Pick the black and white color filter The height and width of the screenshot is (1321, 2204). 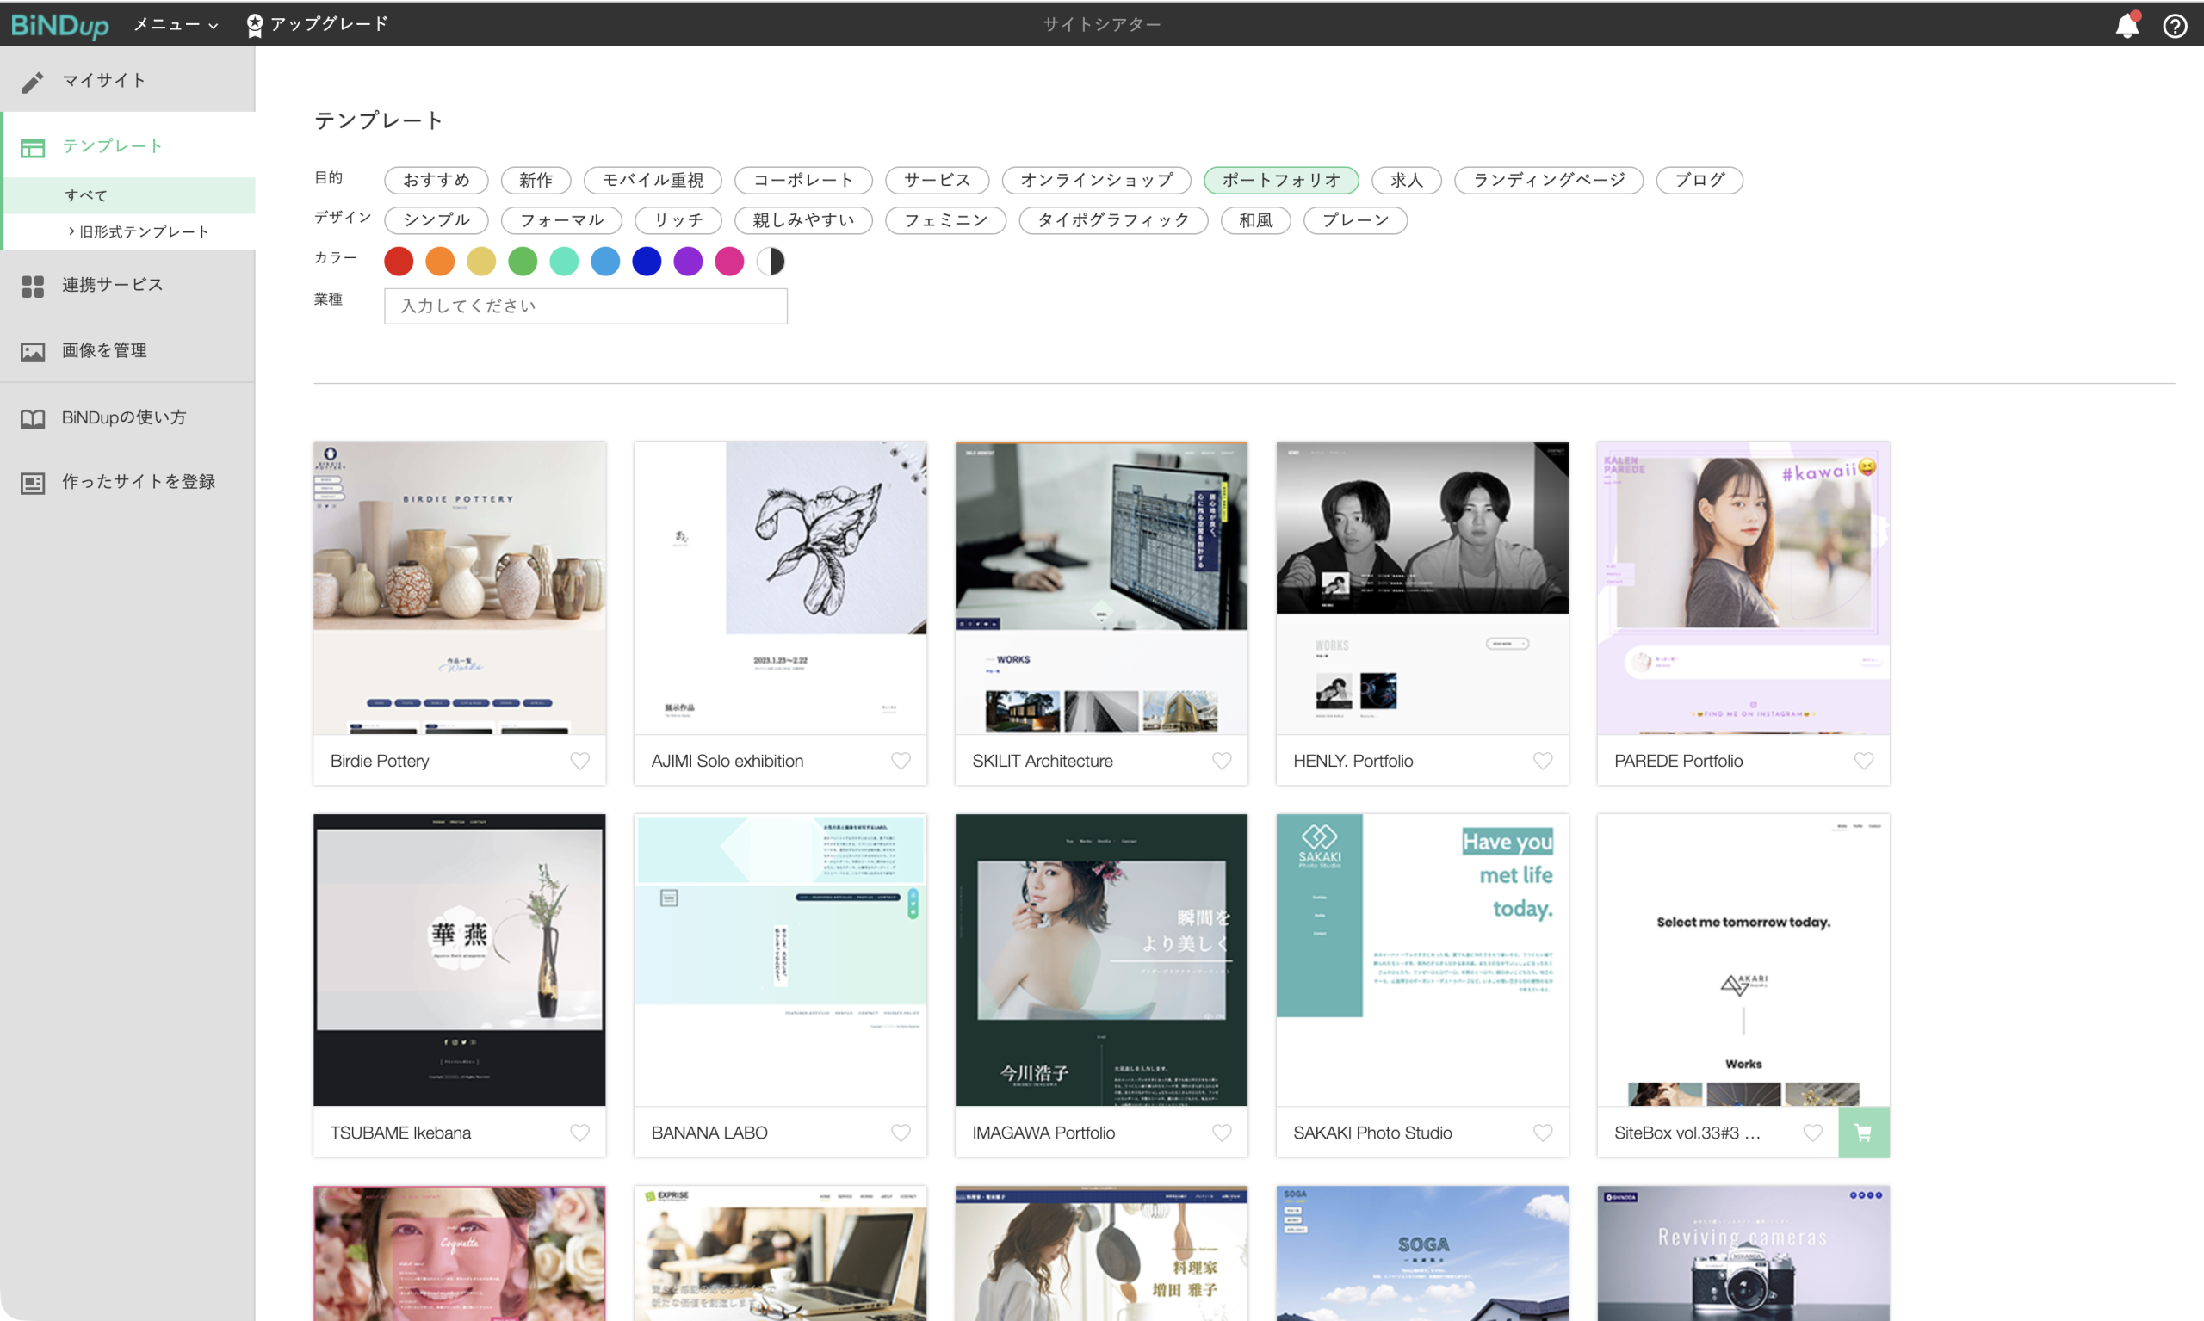(771, 261)
